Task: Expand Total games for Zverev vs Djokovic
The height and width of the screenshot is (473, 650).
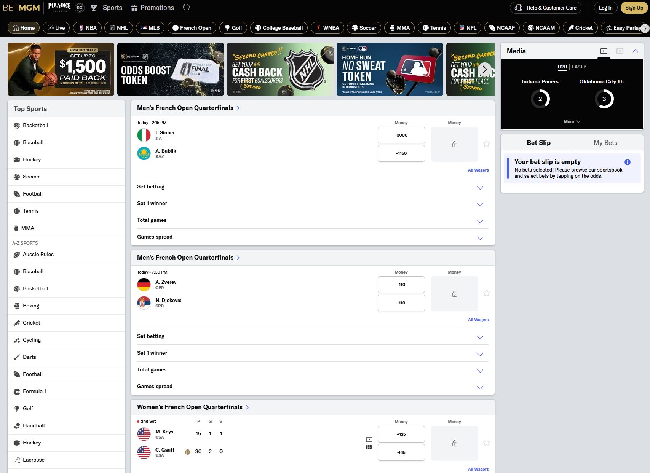Action: [x=480, y=371]
